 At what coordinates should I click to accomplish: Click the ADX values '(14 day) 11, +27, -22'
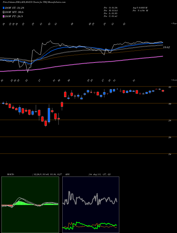[99, 174]
